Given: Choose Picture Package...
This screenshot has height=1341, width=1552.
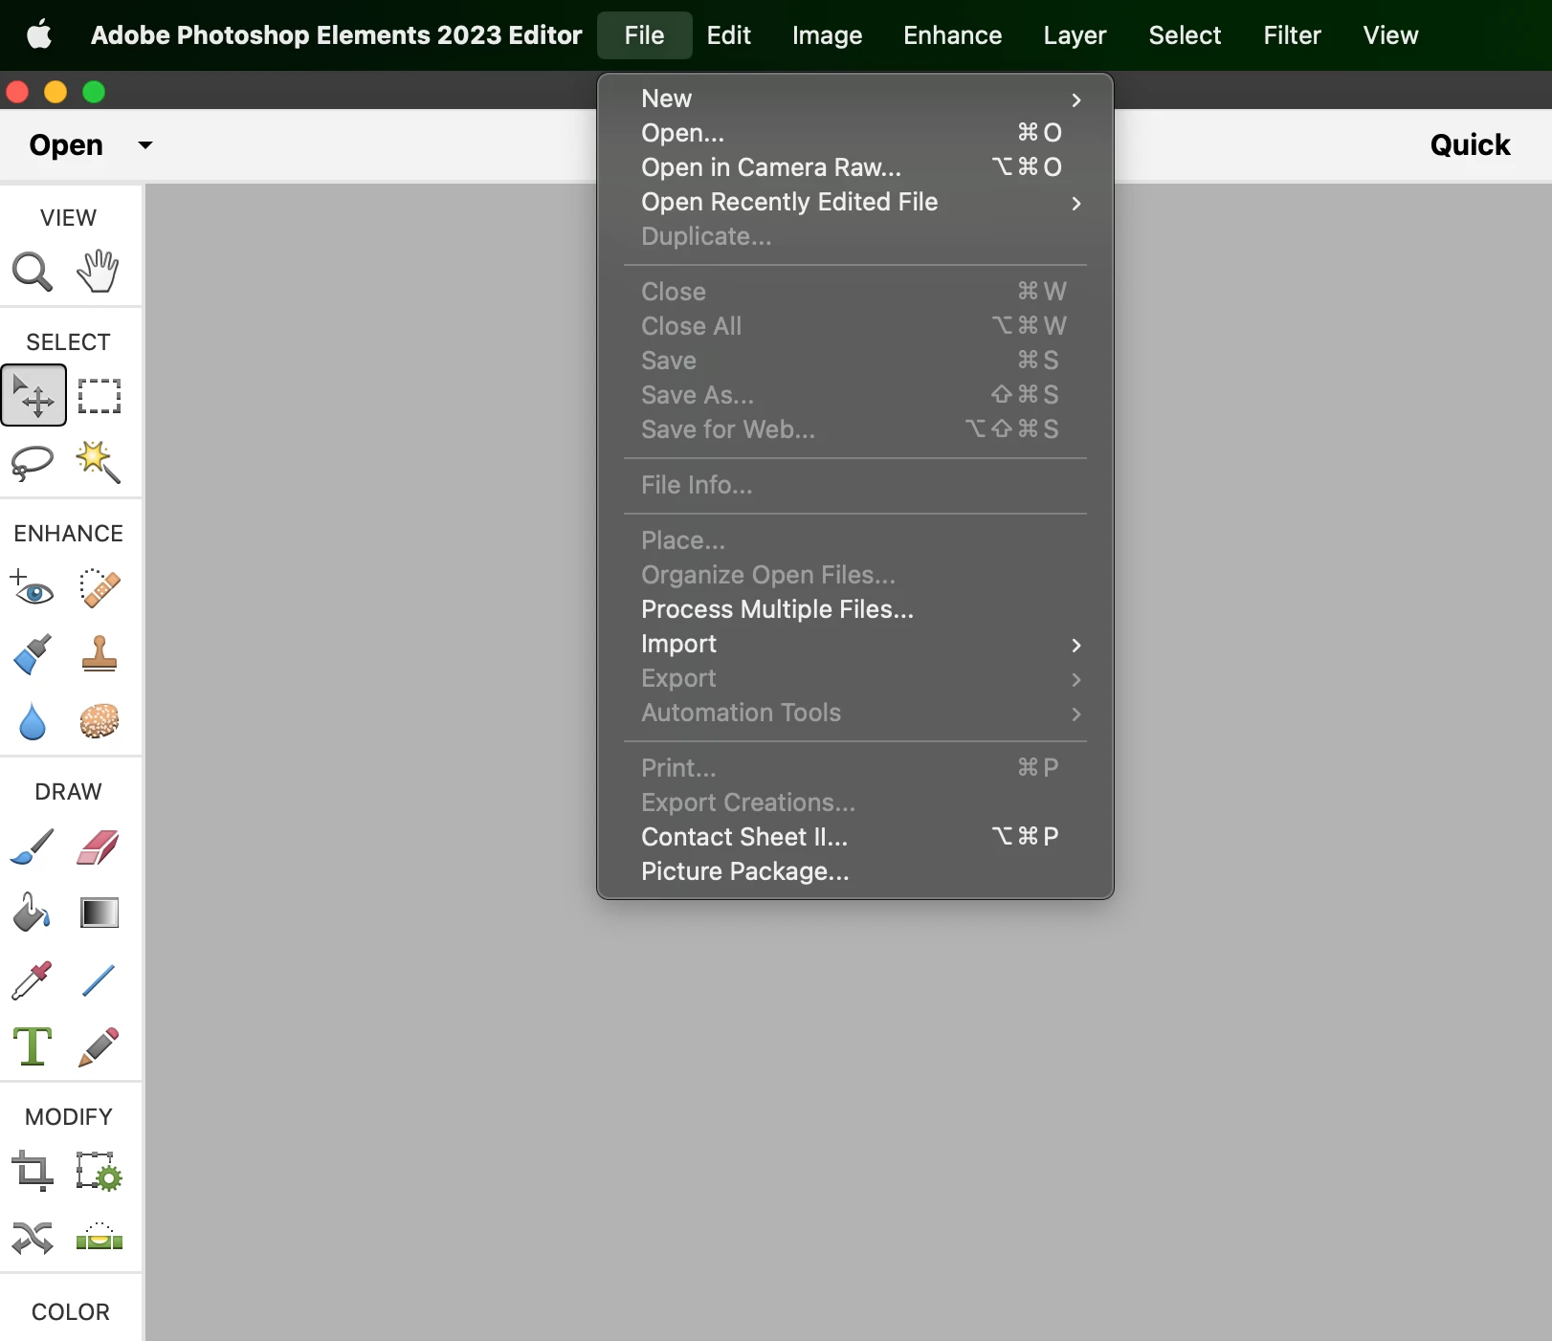Looking at the screenshot, I should tap(855, 871).
